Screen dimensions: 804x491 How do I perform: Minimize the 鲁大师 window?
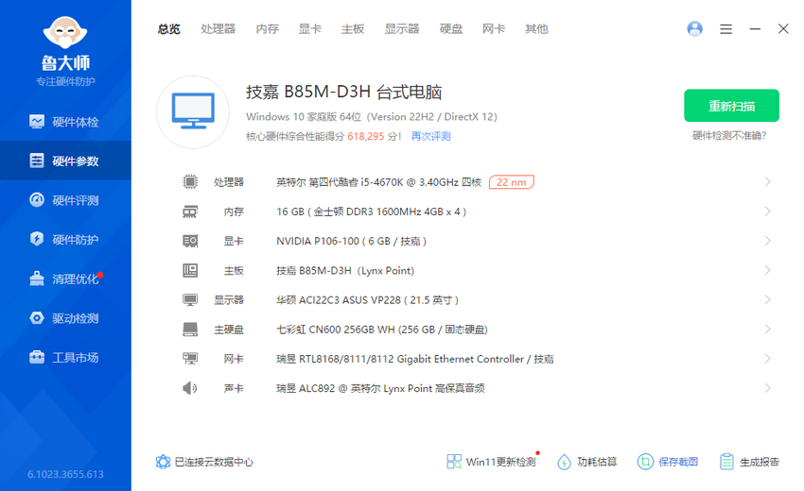tap(755, 29)
